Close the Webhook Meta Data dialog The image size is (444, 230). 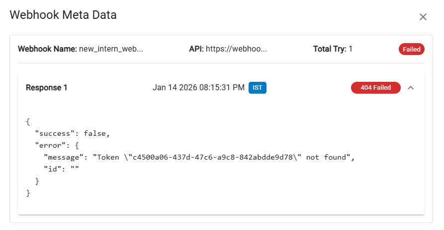coord(423,17)
